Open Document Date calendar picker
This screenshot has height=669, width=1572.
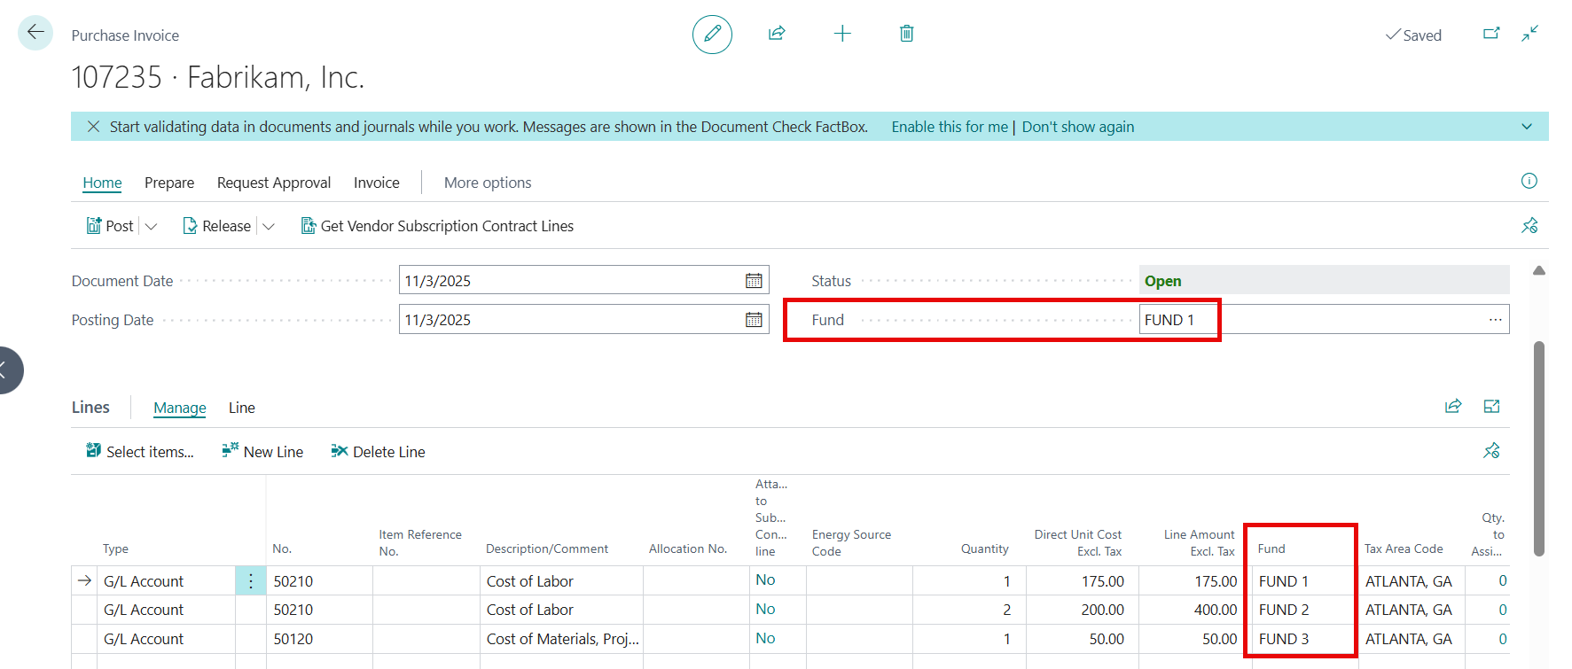coord(754,281)
